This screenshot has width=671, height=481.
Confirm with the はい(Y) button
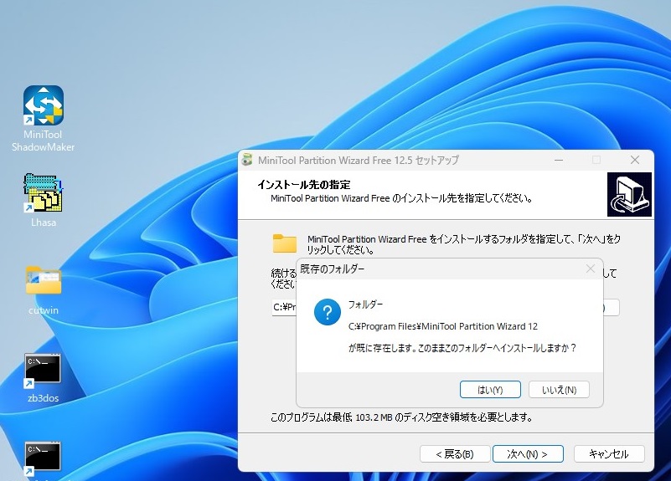pos(490,390)
